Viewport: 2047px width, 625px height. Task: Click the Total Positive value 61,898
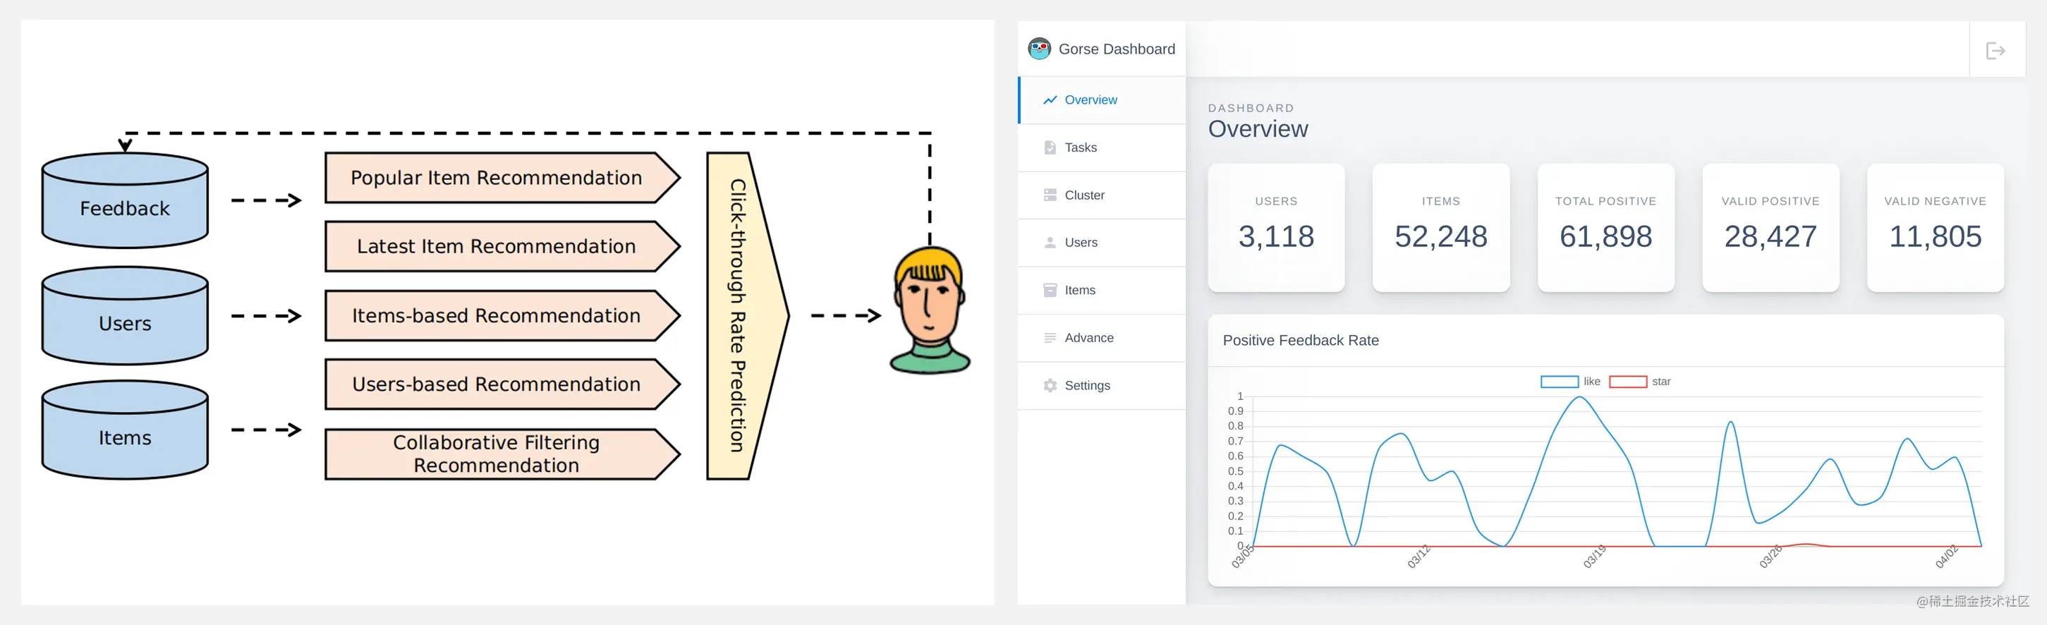point(1606,237)
